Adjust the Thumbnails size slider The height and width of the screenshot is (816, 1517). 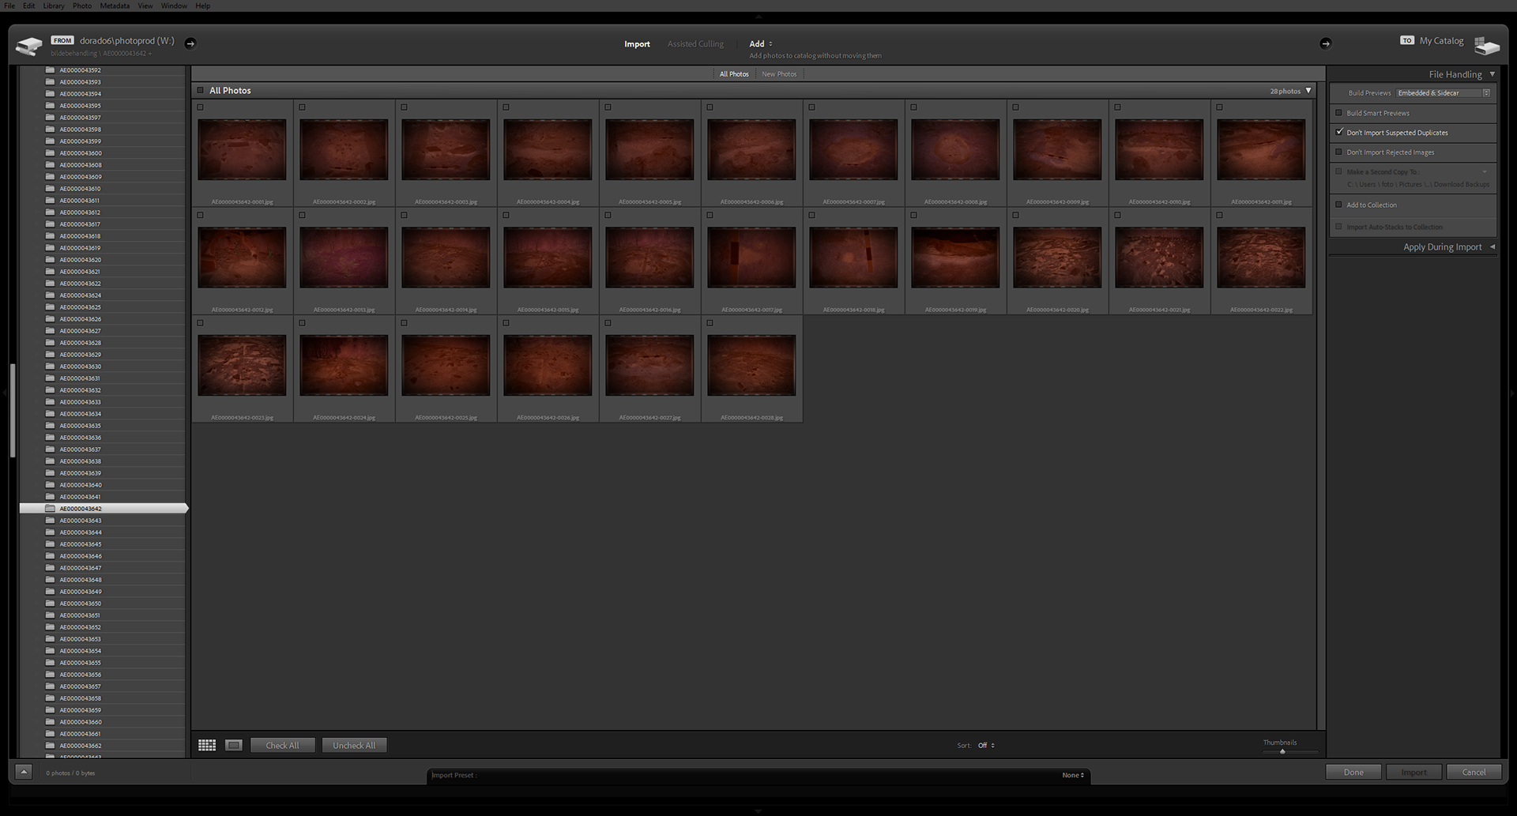pyautogui.click(x=1282, y=752)
